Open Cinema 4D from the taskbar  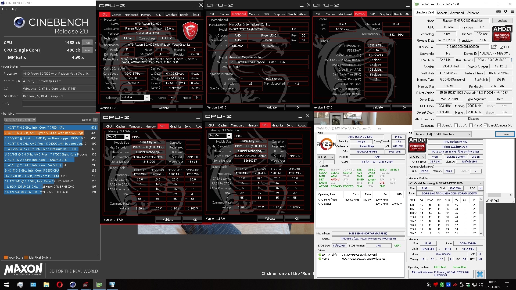pos(73,285)
